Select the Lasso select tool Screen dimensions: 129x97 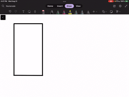click(29, 12)
